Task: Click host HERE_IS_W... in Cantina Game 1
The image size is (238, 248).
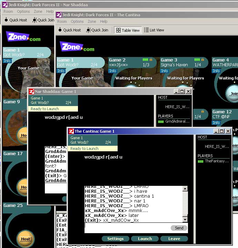Action: pyautogui.click(x=217, y=146)
